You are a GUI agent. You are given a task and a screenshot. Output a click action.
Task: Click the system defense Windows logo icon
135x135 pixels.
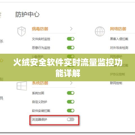pos(22,86)
